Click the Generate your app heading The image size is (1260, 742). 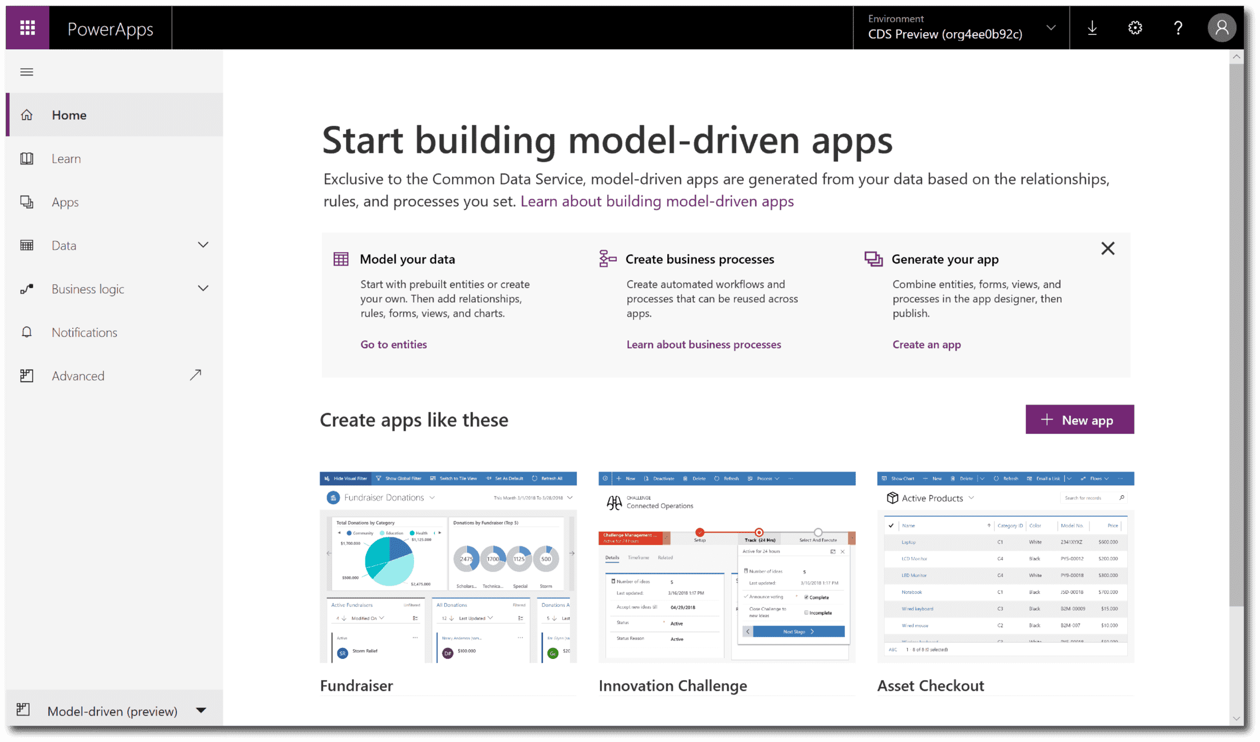pos(944,259)
